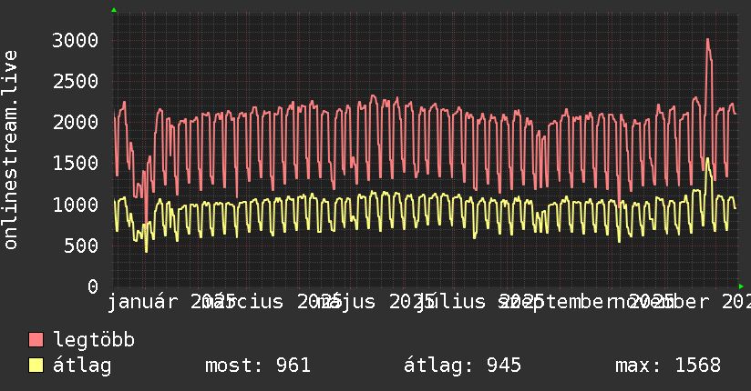Click the 'szeptember' x-axis label
The width and height of the screenshot is (751, 391).
(556, 302)
